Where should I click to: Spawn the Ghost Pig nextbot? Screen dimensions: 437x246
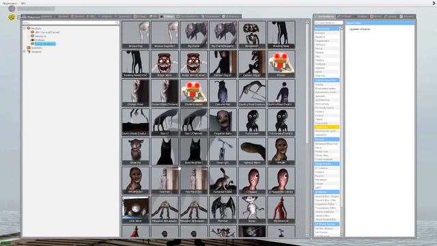point(136,151)
